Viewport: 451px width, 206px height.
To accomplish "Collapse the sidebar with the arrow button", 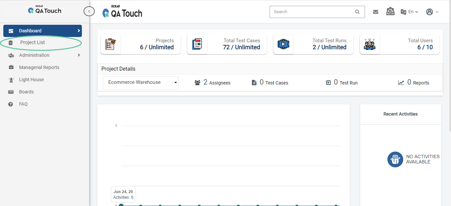I will click(x=89, y=11).
